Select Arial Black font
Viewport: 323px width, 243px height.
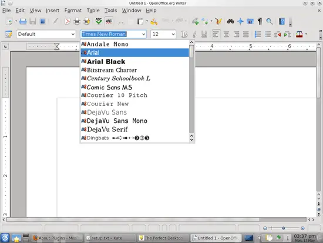tap(134, 61)
